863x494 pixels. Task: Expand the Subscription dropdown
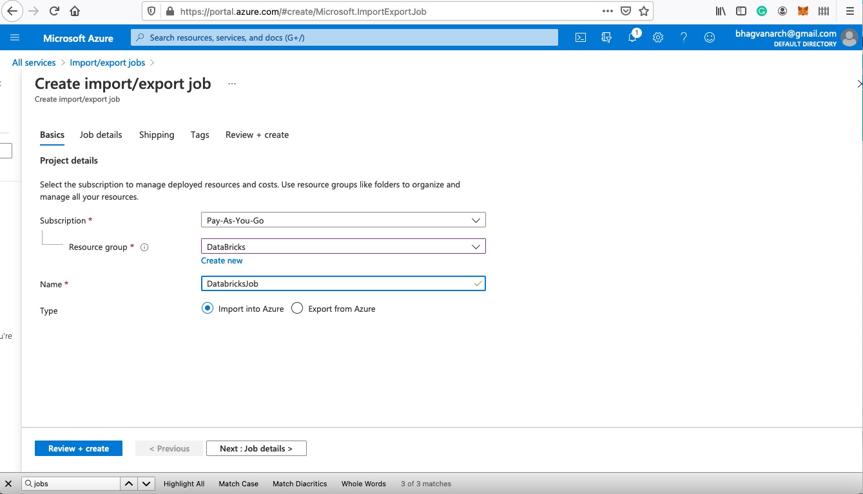tap(344, 220)
